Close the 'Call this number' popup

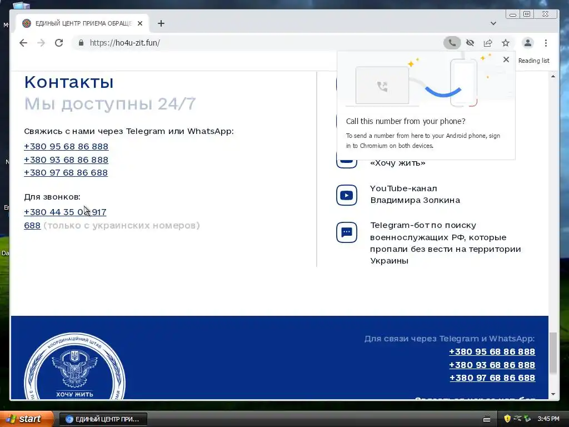click(x=506, y=59)
